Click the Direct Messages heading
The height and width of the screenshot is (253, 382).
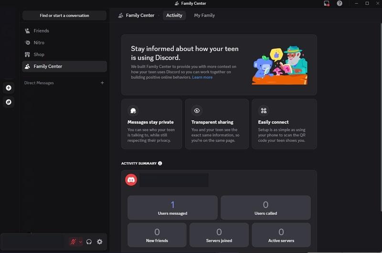click(39, 83)
